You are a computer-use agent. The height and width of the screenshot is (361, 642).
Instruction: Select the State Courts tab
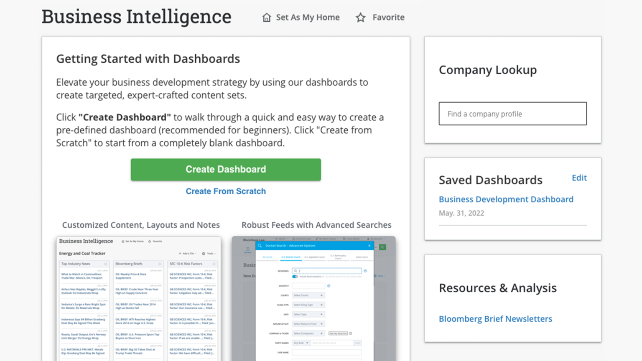pos(362,257)
